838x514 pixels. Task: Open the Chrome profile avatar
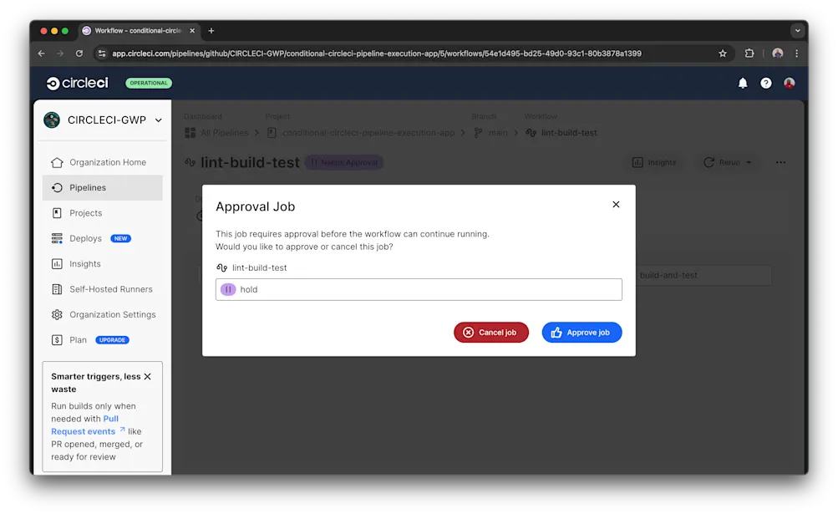778,53
